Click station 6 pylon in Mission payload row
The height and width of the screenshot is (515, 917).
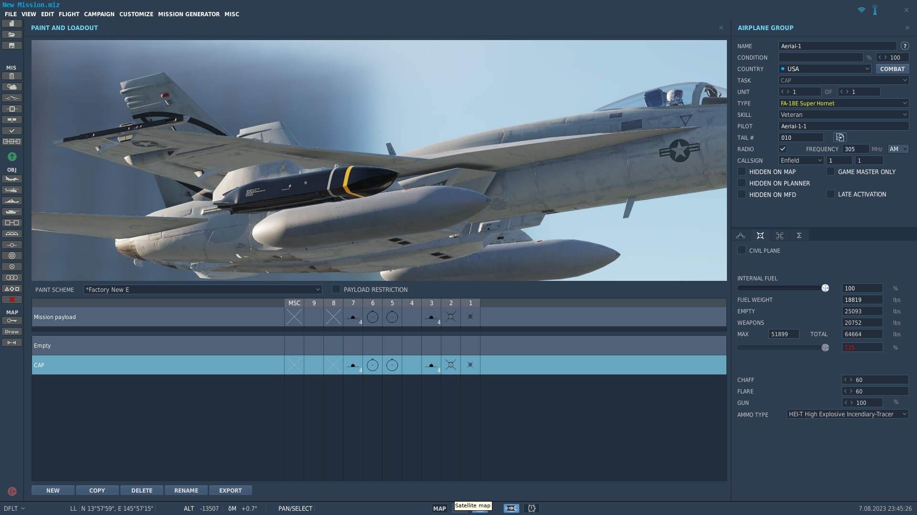373,317
